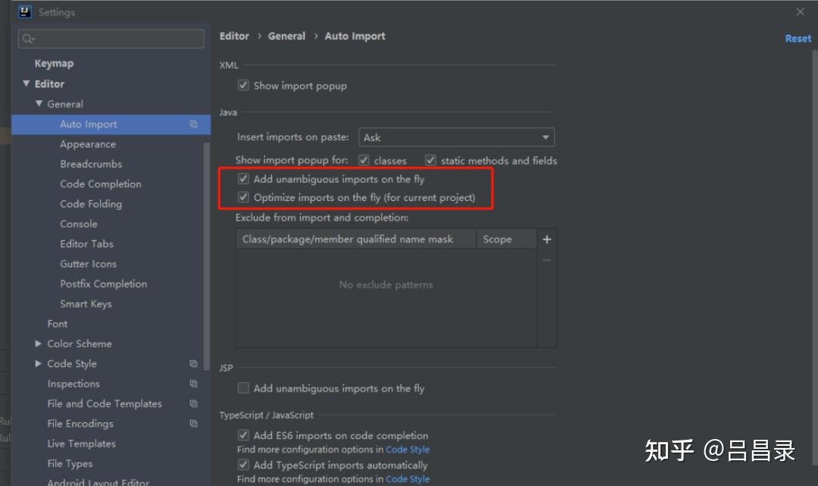Click the project-level icon beside Code Style
Viewport: 818px width, 486px height.
click(x=194, y=364)
